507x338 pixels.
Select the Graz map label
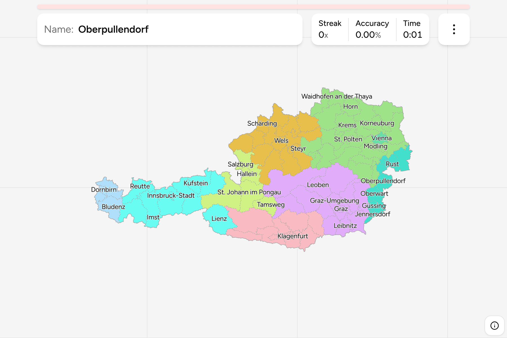pos(341,209)
